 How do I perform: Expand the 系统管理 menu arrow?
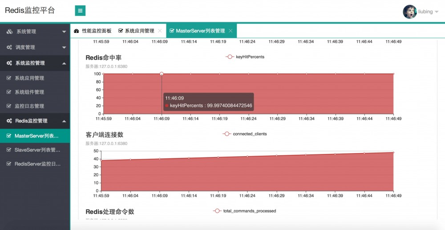[64, 32]
